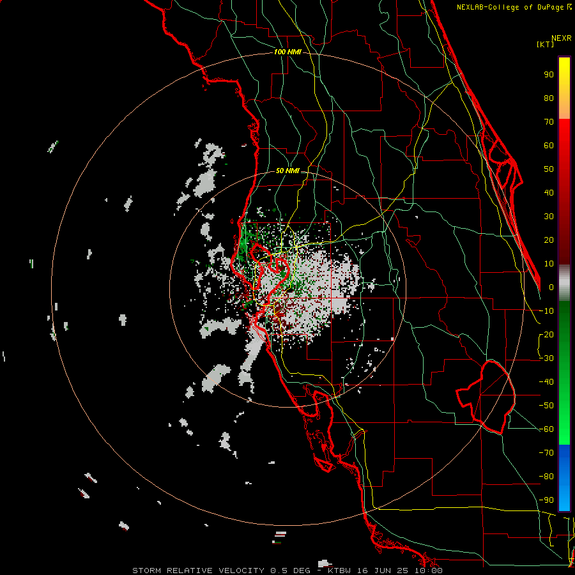This screenshot has width=575, height=575.
Task: Click the "100 NMI" range ring label
Action: pos(287,52)
